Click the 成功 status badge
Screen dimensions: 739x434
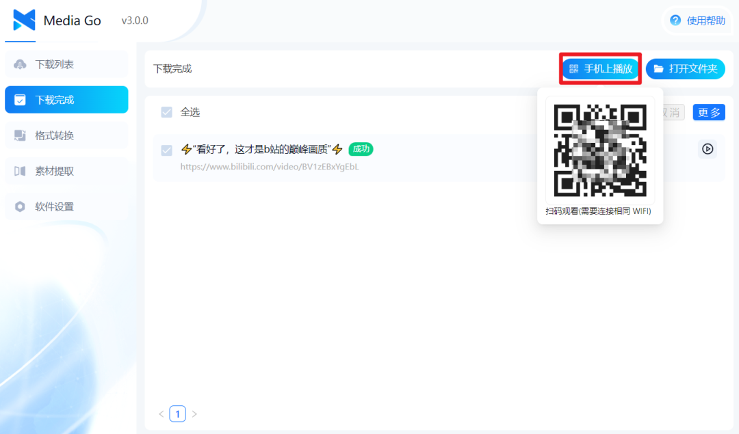(360, 148)
